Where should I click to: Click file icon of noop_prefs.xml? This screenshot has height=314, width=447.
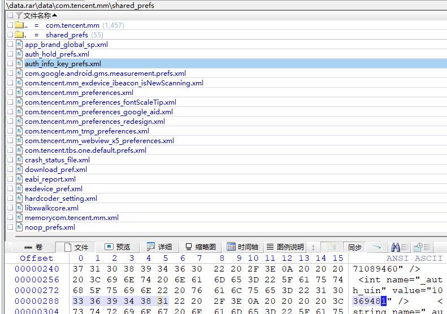(x=19, y=227)
